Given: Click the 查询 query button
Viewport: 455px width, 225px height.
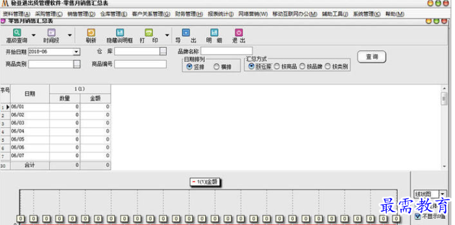Looking at the screenshot, I should (x=372, y=57).
